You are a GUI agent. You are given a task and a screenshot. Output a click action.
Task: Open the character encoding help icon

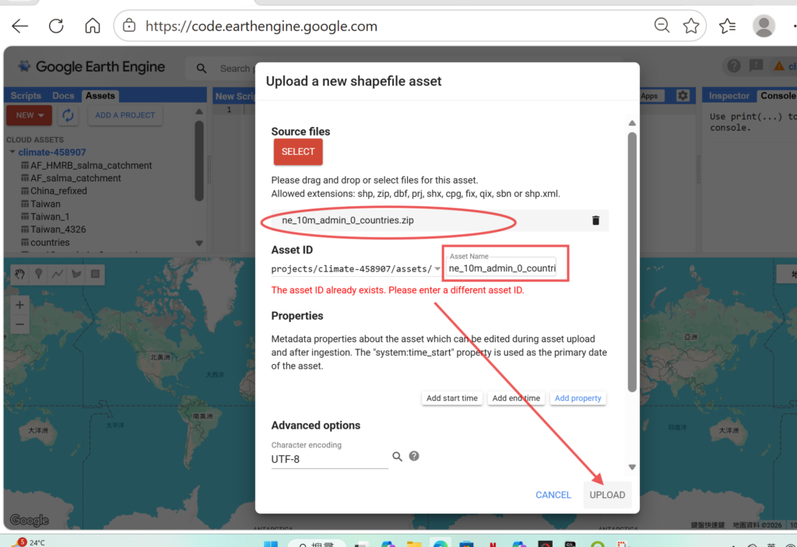tap(414, 456)
